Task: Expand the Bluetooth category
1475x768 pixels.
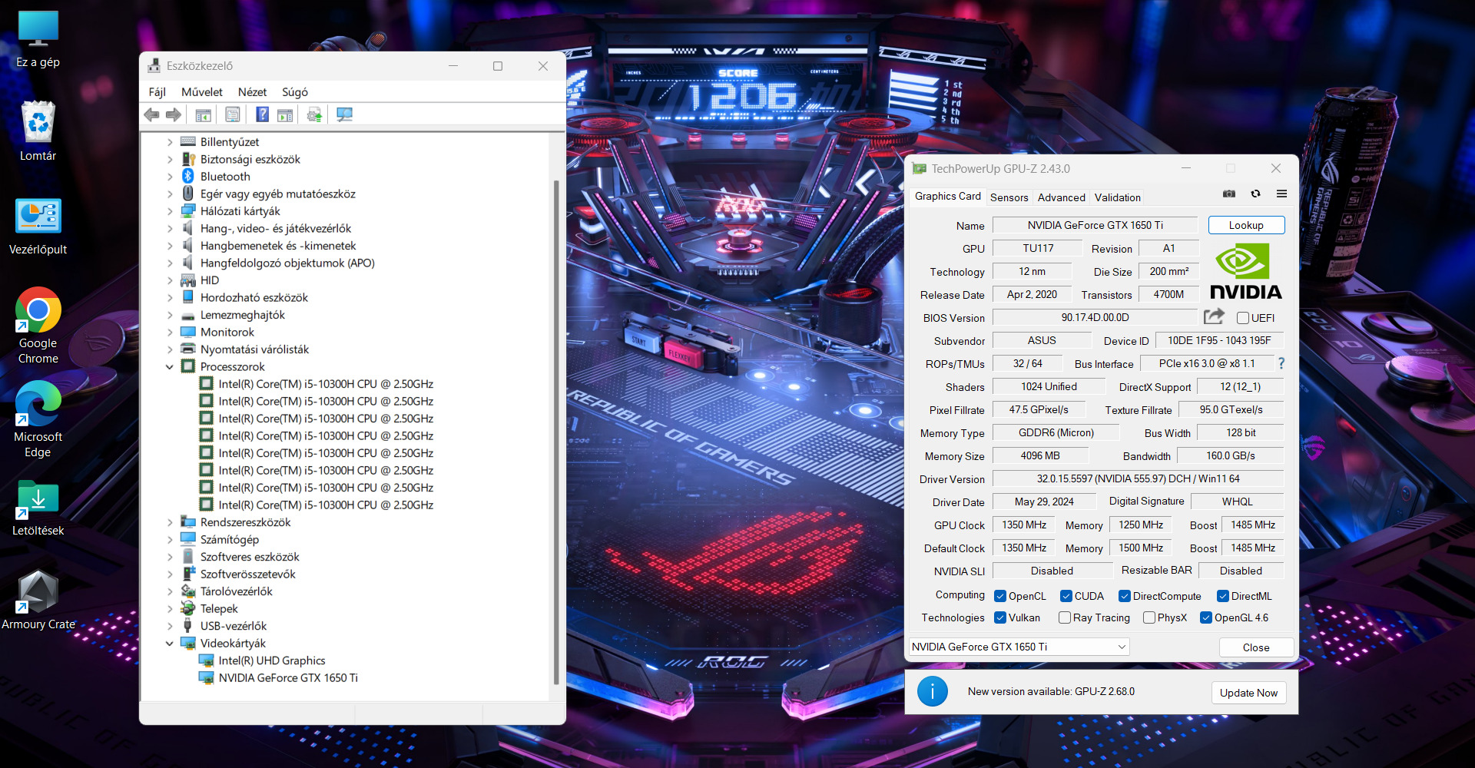Action: [170, 177]
